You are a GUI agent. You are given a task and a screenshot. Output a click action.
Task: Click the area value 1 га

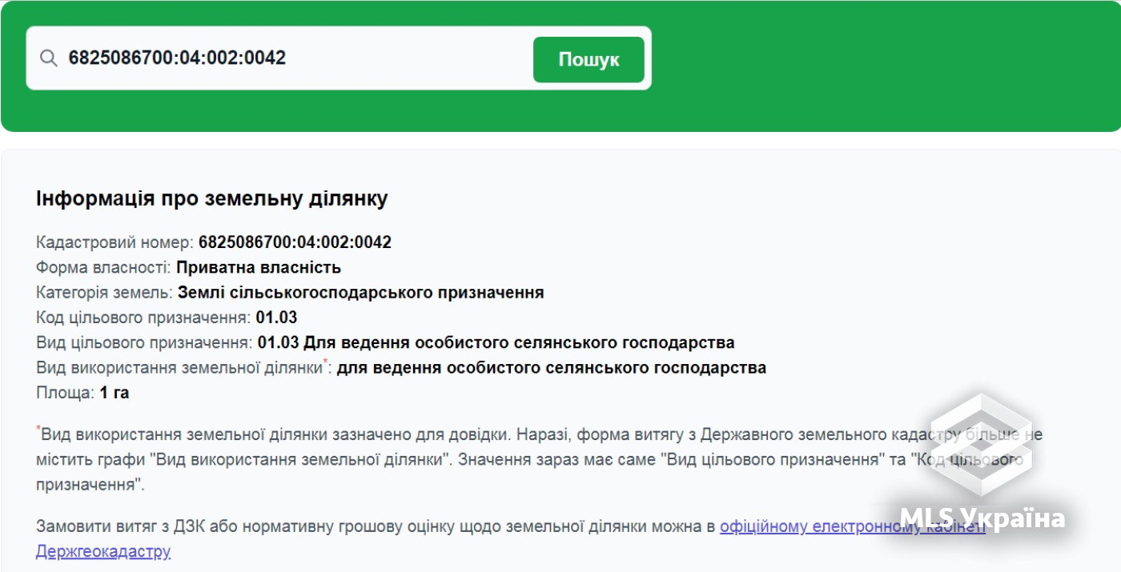point(115,393)
